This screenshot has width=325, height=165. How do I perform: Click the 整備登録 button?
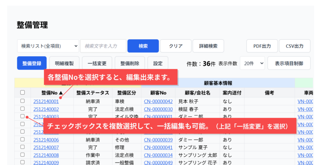click(x=32, y=63)
